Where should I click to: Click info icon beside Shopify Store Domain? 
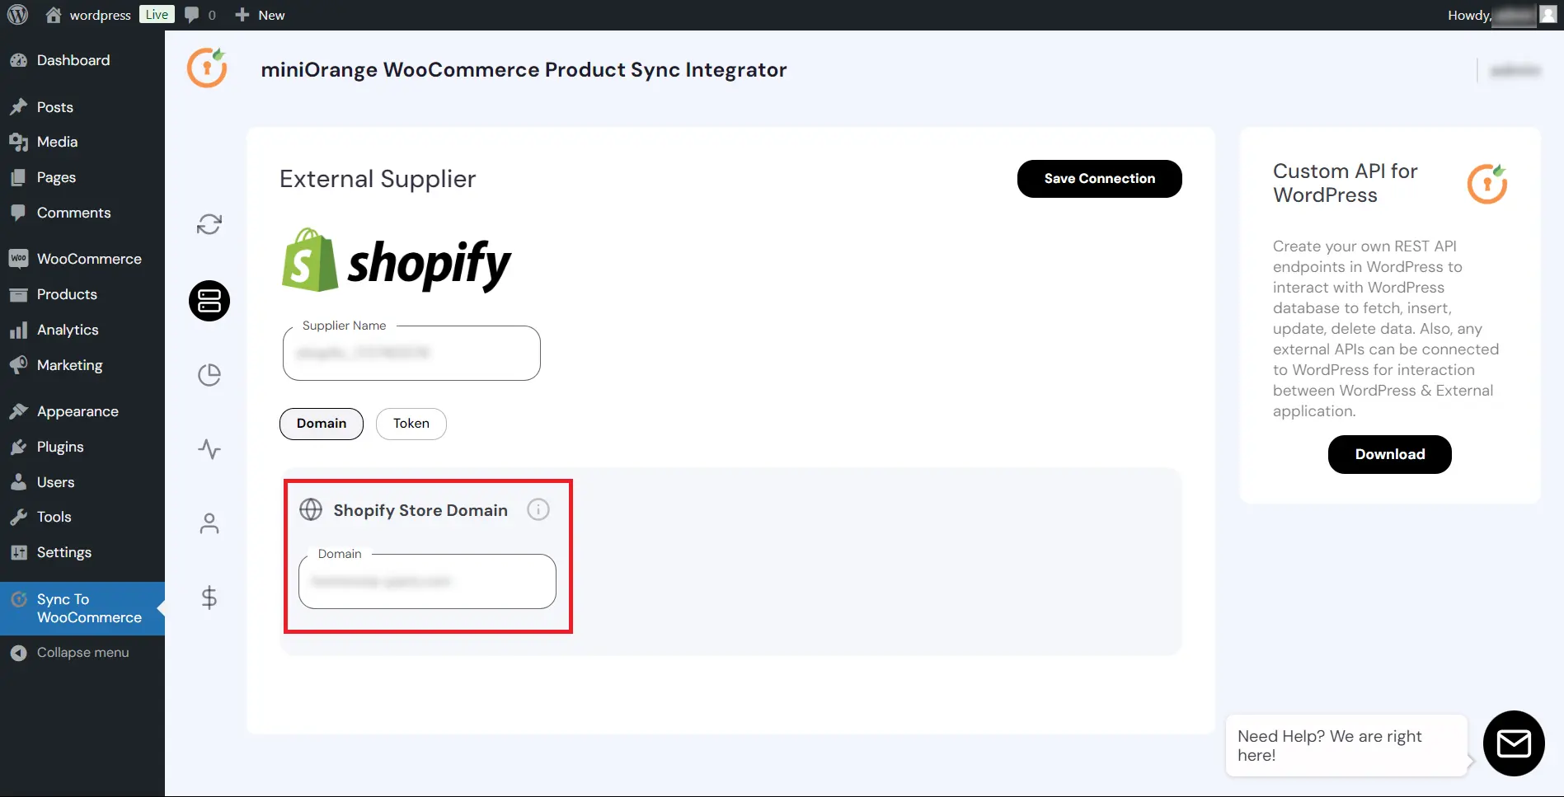[x=538, y=509]
